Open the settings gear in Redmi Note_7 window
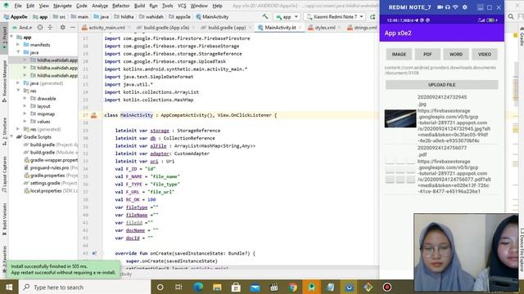The height and width of the screenshot is (294, 524). click(x=465, y=7)
